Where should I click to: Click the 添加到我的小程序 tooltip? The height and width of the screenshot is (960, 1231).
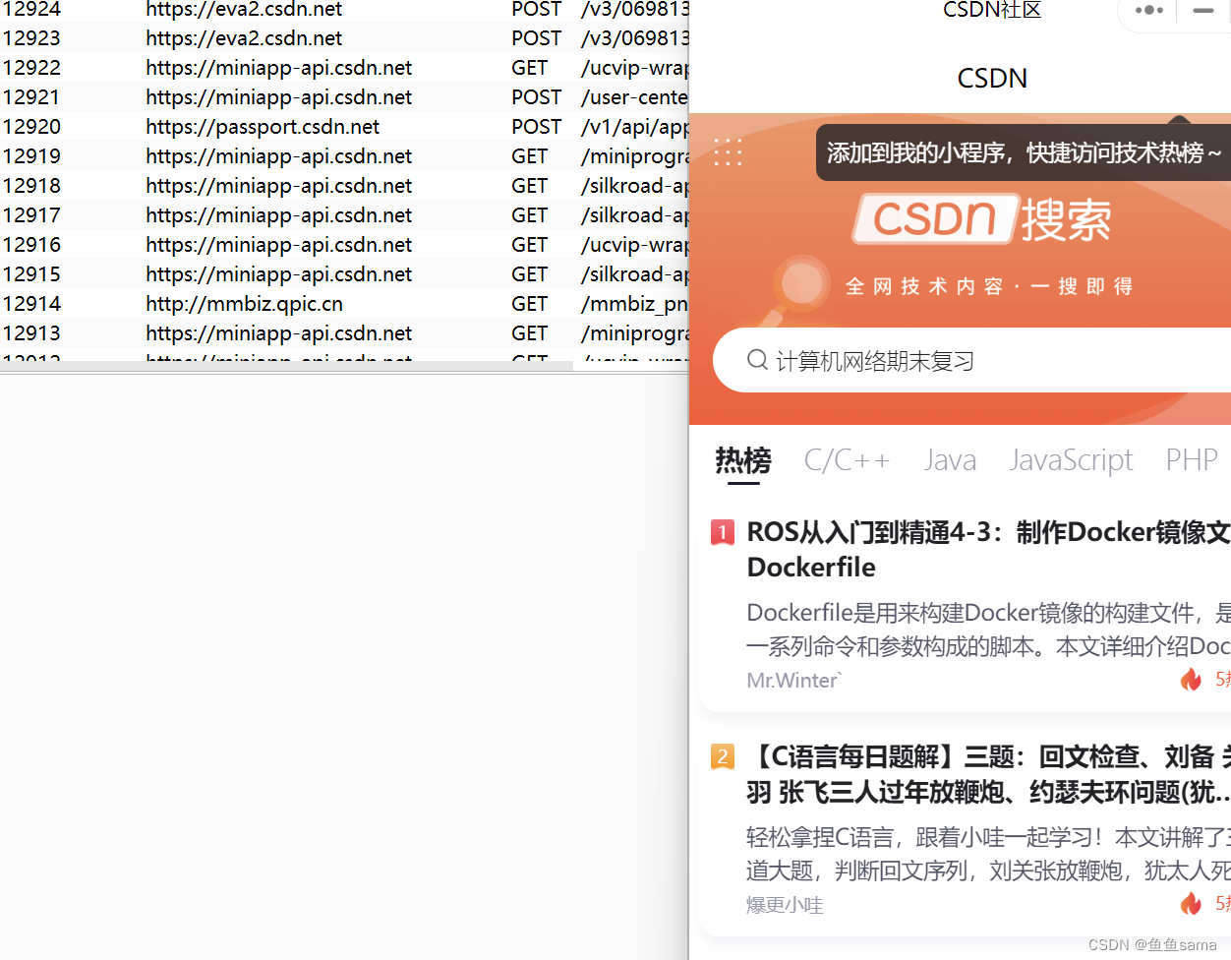pyautogui.click(x=1023, y=152)
